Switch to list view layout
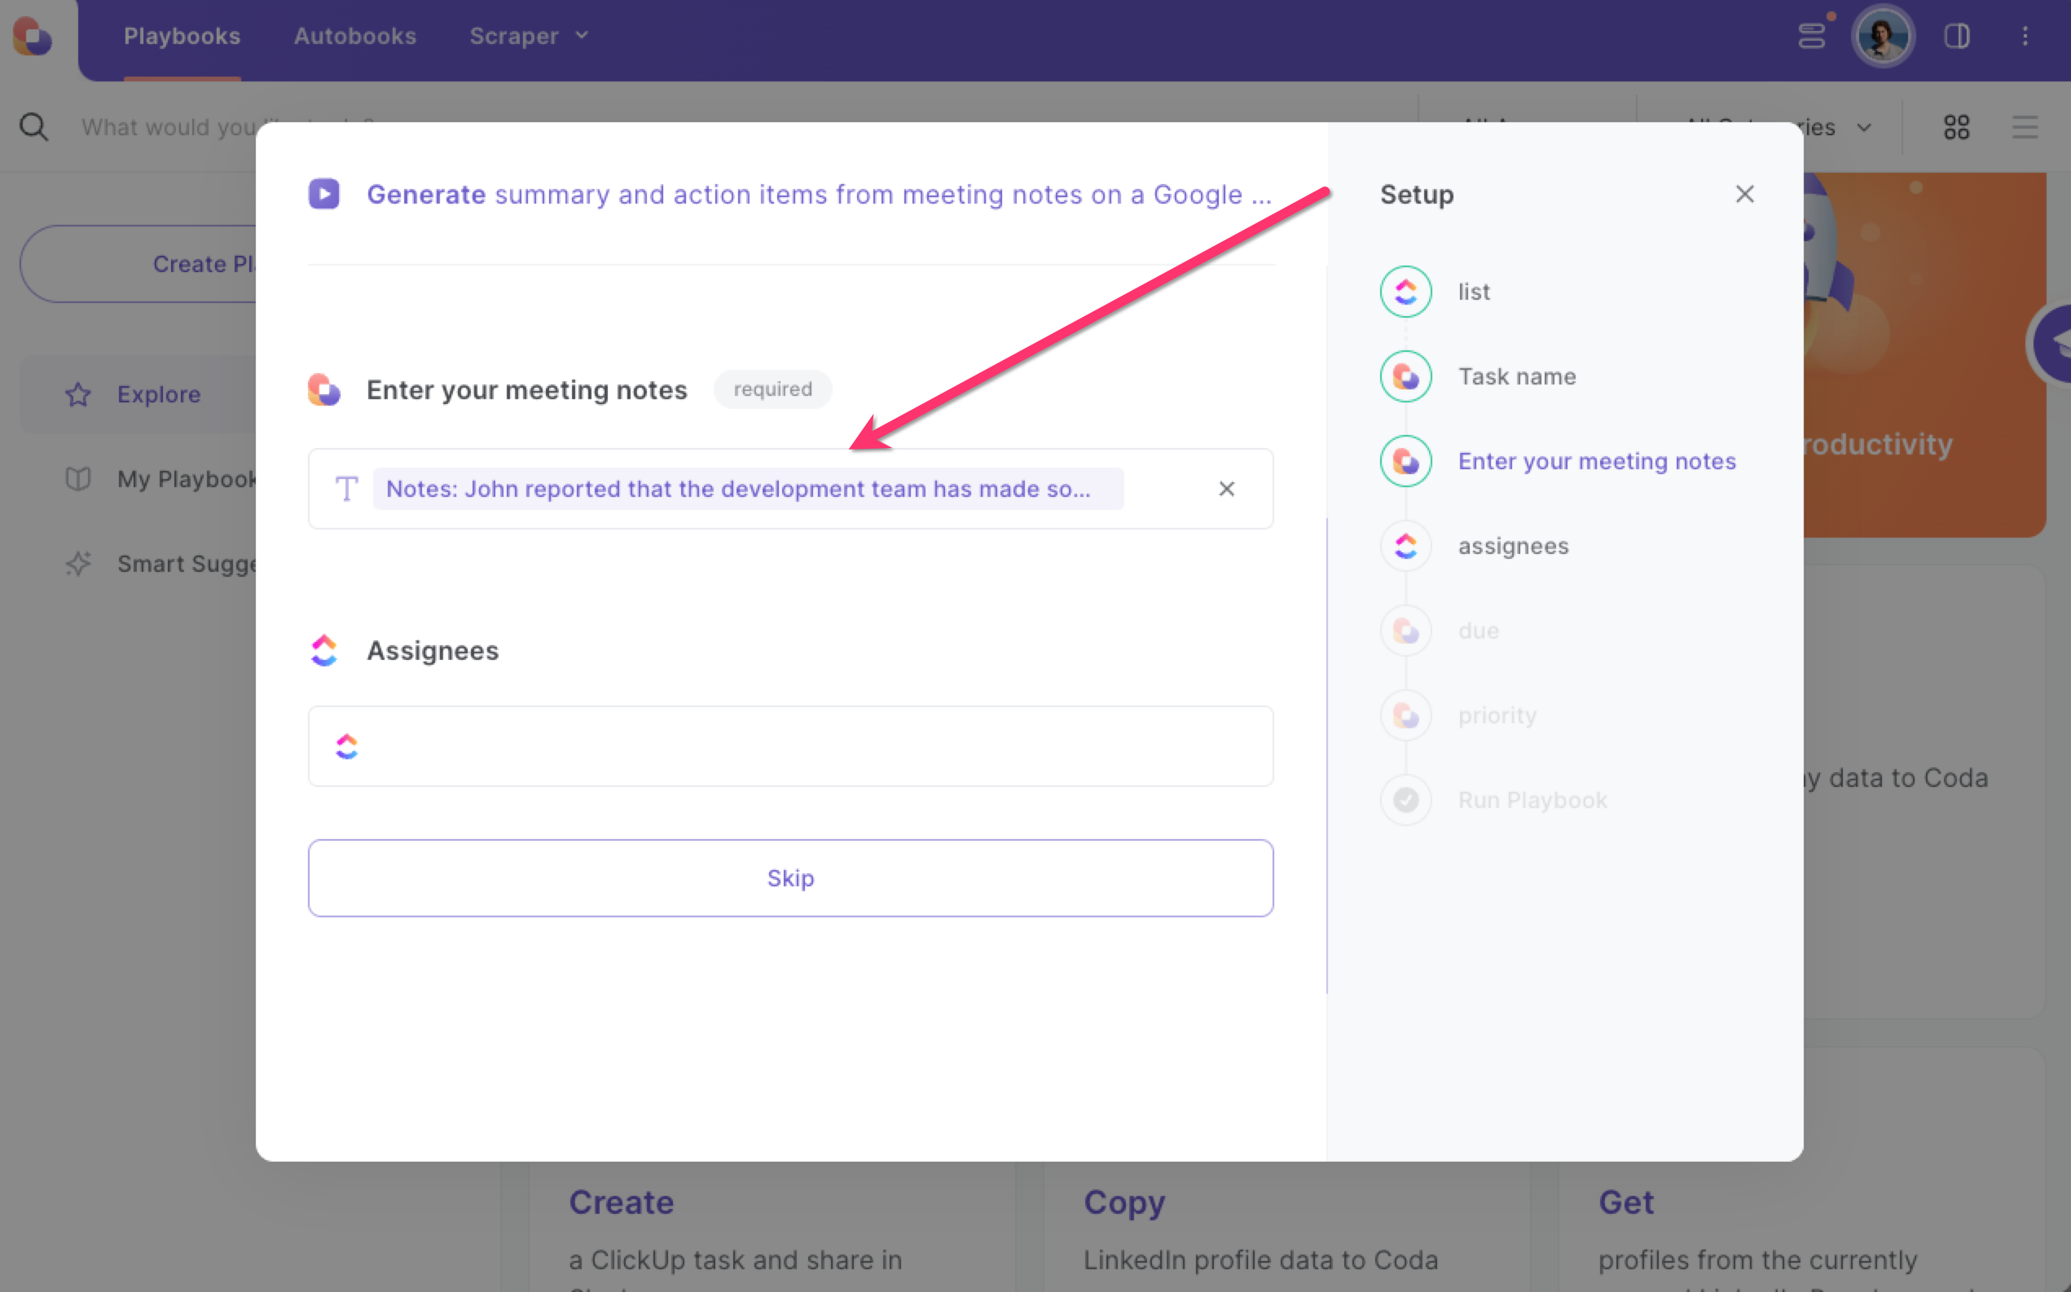 2024,126
